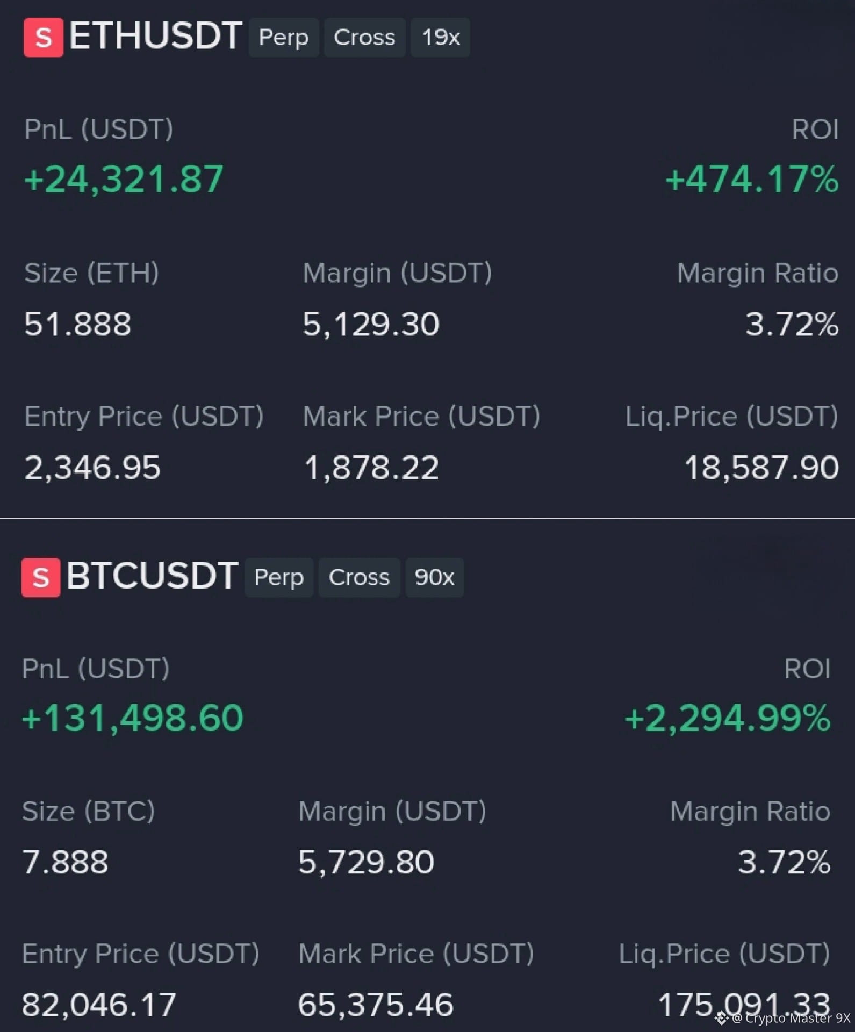Click the red S short badge beside BTCUSDT
Image resolution: width=855 pixels, height=1032 pixels.
[x=41, y=577]
